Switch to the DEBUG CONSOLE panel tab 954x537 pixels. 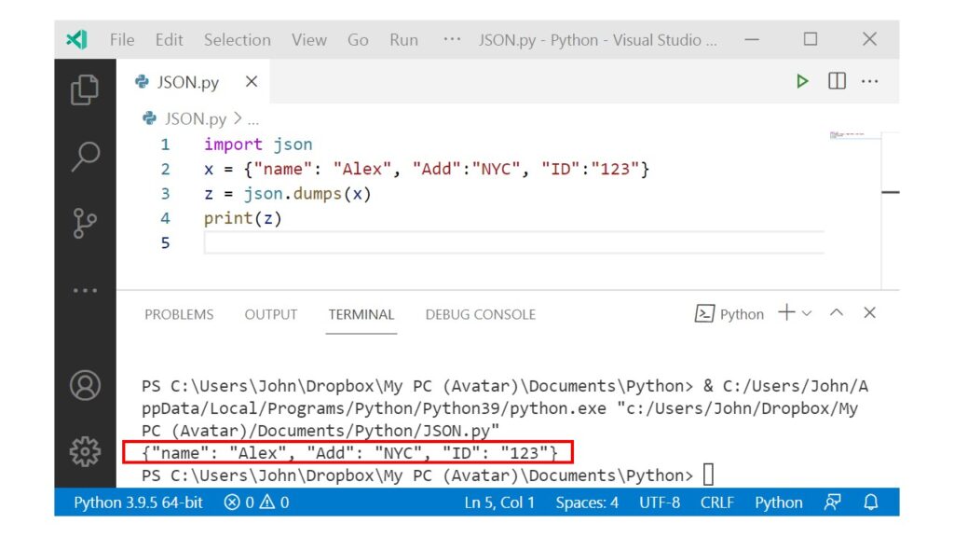481,315
